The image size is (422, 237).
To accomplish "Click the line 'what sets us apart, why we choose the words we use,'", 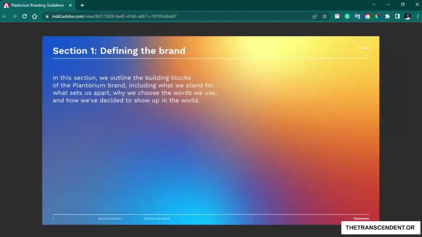I will coord(135,93).
